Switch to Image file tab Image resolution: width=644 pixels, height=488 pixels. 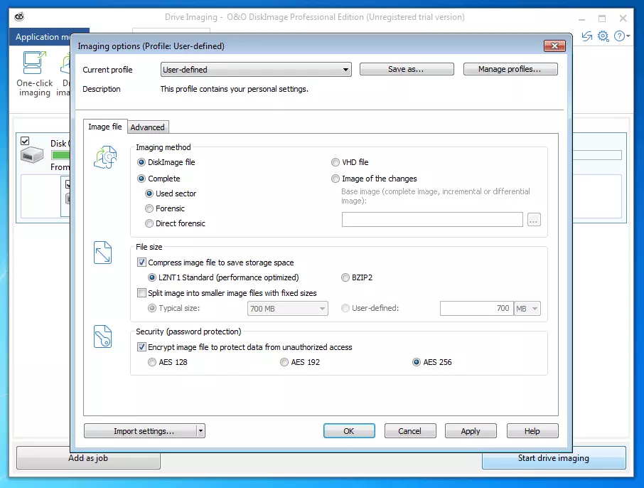[x=105, y=127]
